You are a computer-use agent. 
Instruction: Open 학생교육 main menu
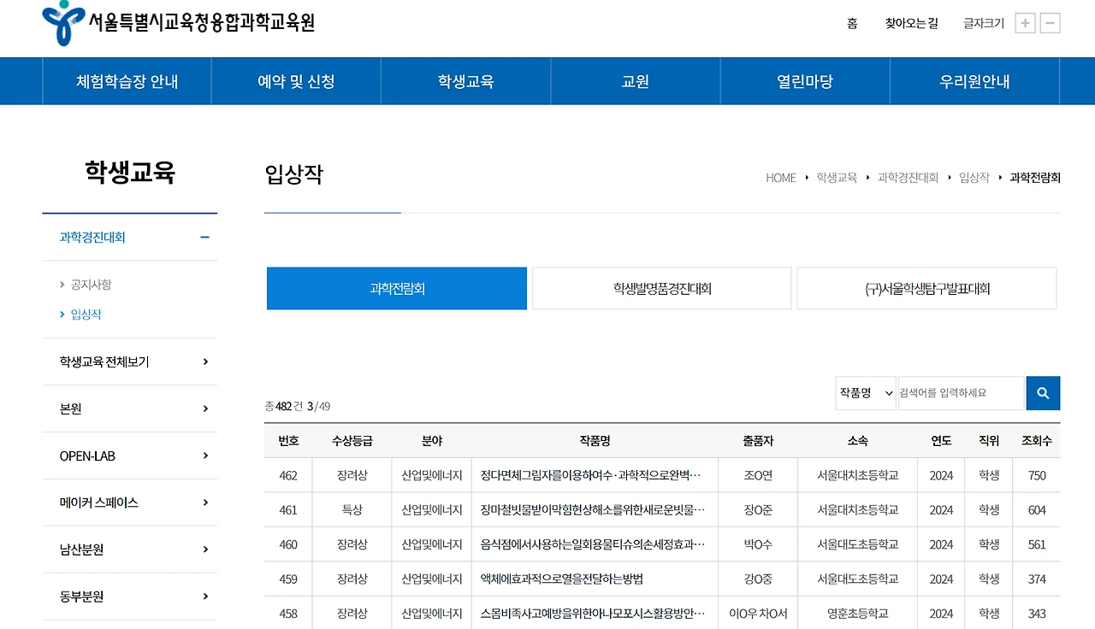[466, 81]
